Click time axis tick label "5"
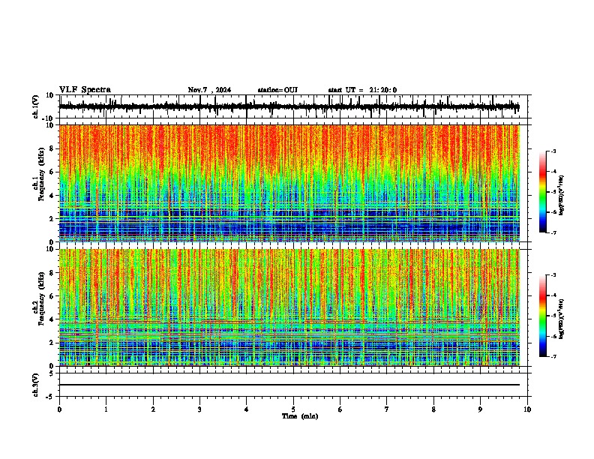Viewport: 594px width, 459px height. pos(293,409)
